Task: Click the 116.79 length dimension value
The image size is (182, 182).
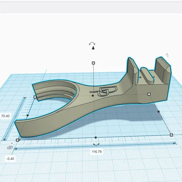Action: (x=97, y=152)
